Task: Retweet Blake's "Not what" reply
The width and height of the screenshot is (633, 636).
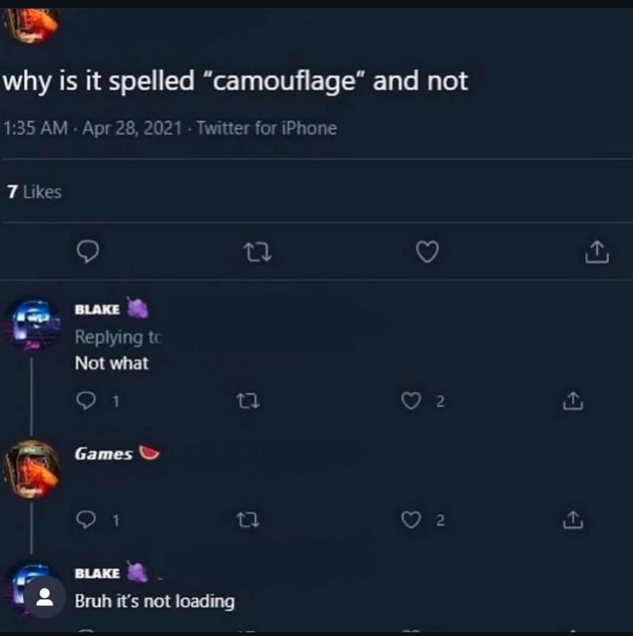Action: [248, 402]
